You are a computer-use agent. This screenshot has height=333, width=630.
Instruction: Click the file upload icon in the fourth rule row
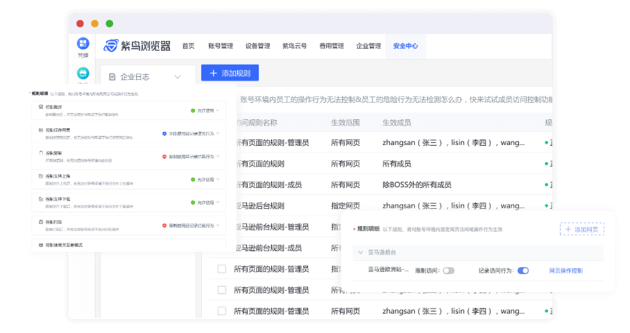pos(40,176)
